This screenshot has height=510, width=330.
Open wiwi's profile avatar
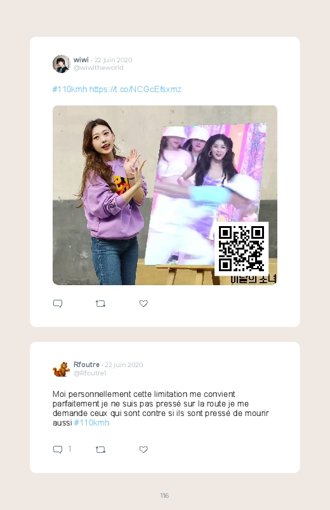61,64
